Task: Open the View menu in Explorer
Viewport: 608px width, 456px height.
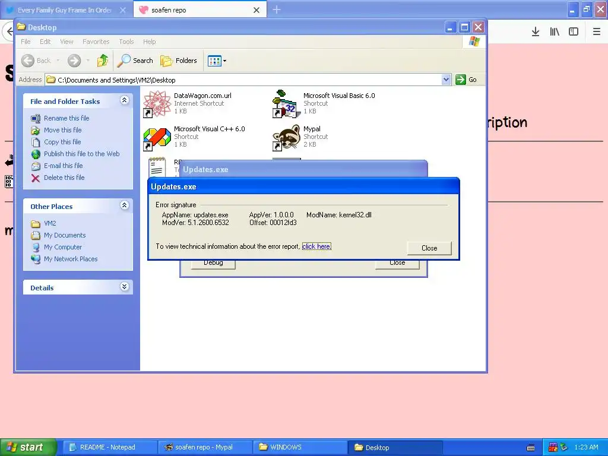Action: coord(66,42)
